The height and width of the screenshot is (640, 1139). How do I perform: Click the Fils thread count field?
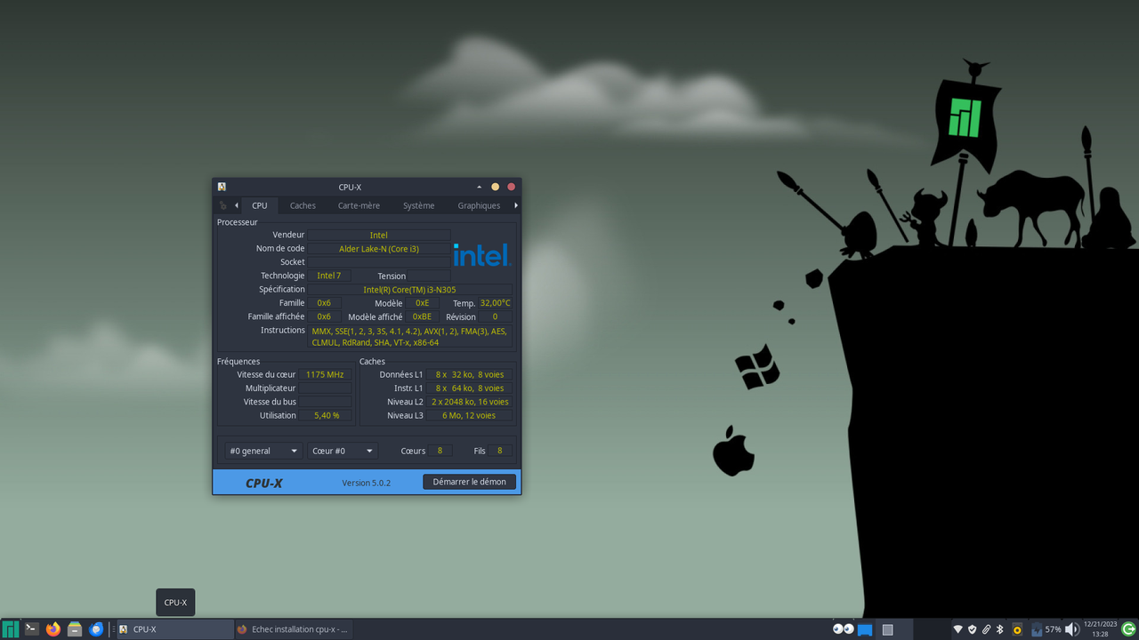click(500, 451)
